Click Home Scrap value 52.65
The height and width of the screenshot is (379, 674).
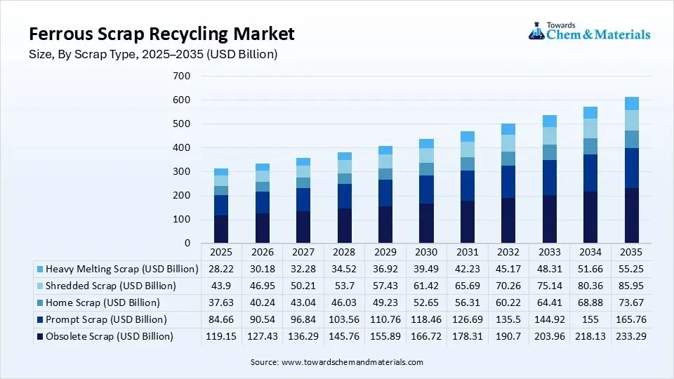[426, 302]
